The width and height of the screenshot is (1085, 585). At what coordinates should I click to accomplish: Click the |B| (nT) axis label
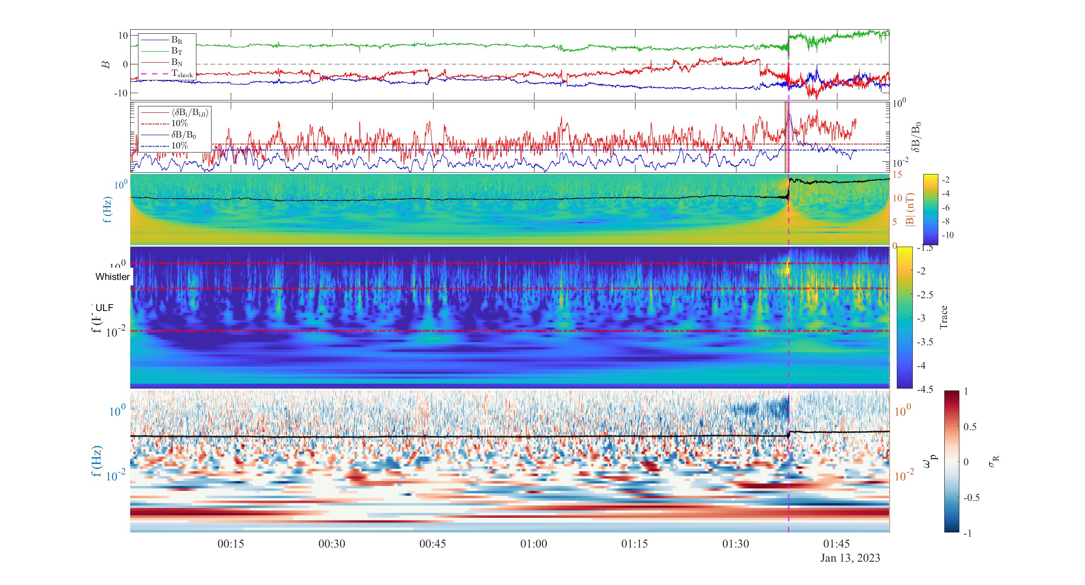(x=910, y=209)
